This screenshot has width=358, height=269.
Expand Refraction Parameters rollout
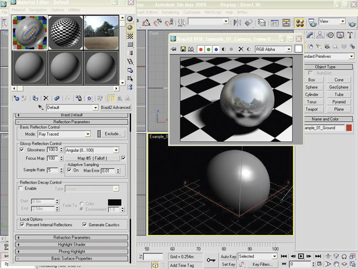pyautogui.click(x=72, y=238)
